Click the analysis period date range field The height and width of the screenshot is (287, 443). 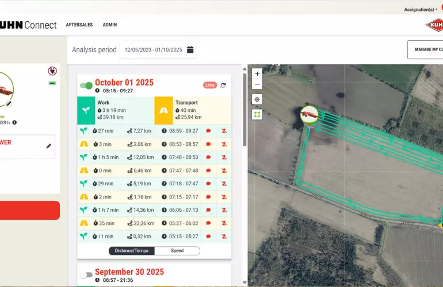coord(153,50)
